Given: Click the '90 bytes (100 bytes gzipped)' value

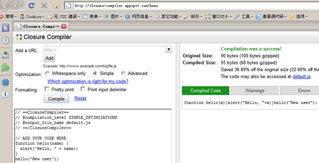Looking at the screenshot, I should (x=250, y=56).
